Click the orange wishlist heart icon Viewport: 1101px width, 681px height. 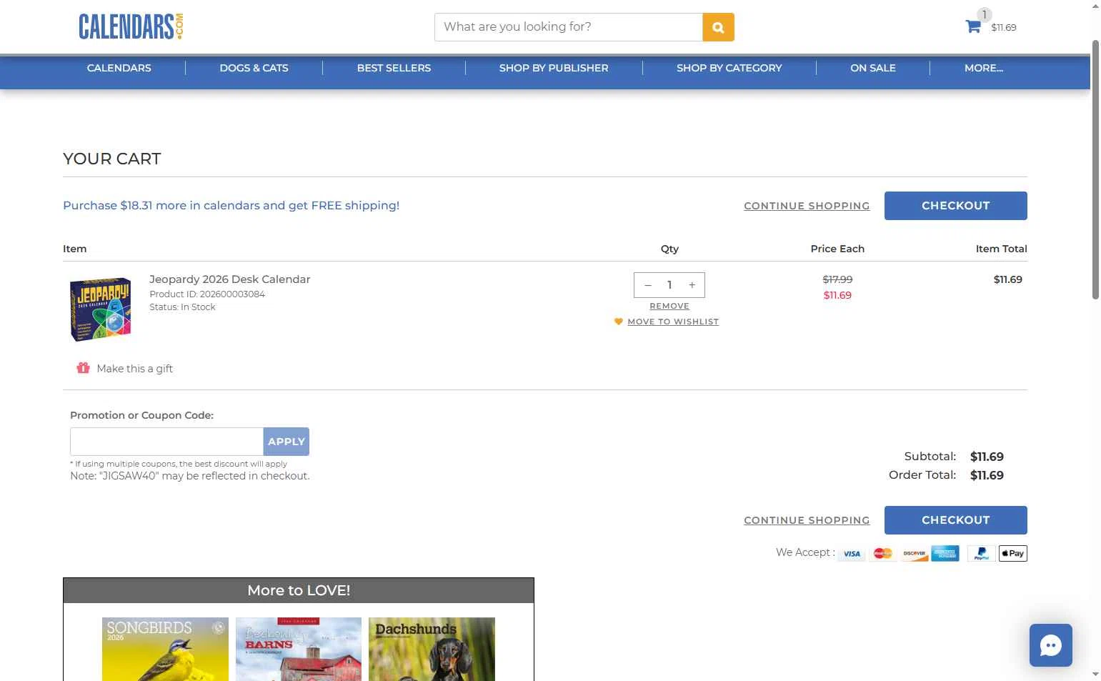[619, 322]
